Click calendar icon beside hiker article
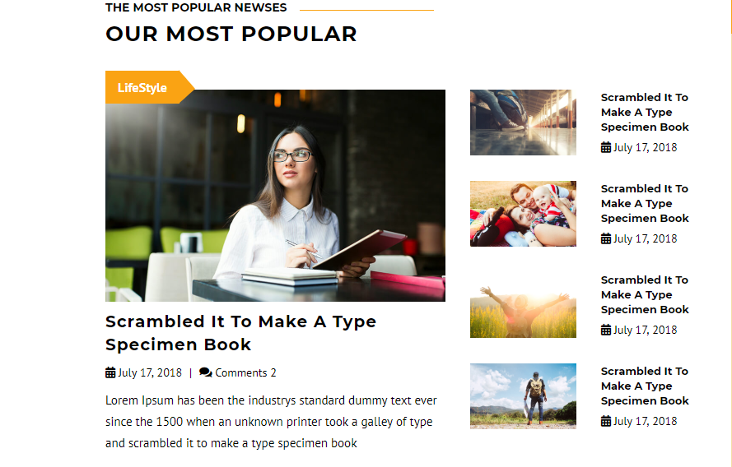The width and height of the screenshot is (732, 467). coord(606,421)
